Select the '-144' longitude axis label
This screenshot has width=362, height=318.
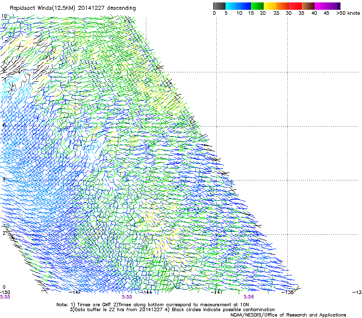pos(146,293)
